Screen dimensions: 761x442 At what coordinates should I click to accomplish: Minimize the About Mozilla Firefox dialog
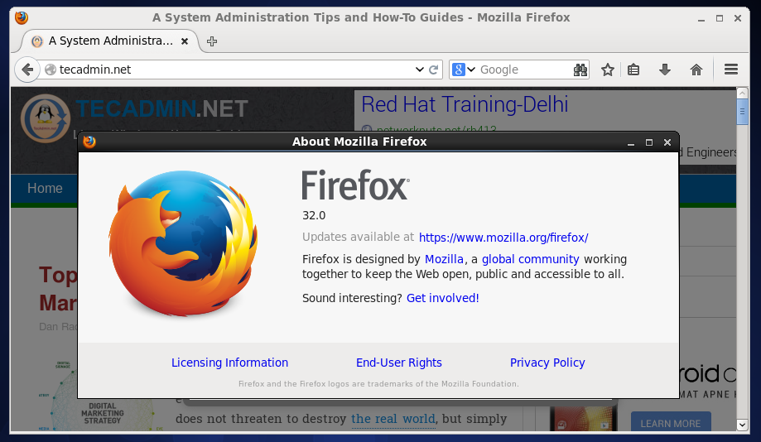click(x=631, y=142)
